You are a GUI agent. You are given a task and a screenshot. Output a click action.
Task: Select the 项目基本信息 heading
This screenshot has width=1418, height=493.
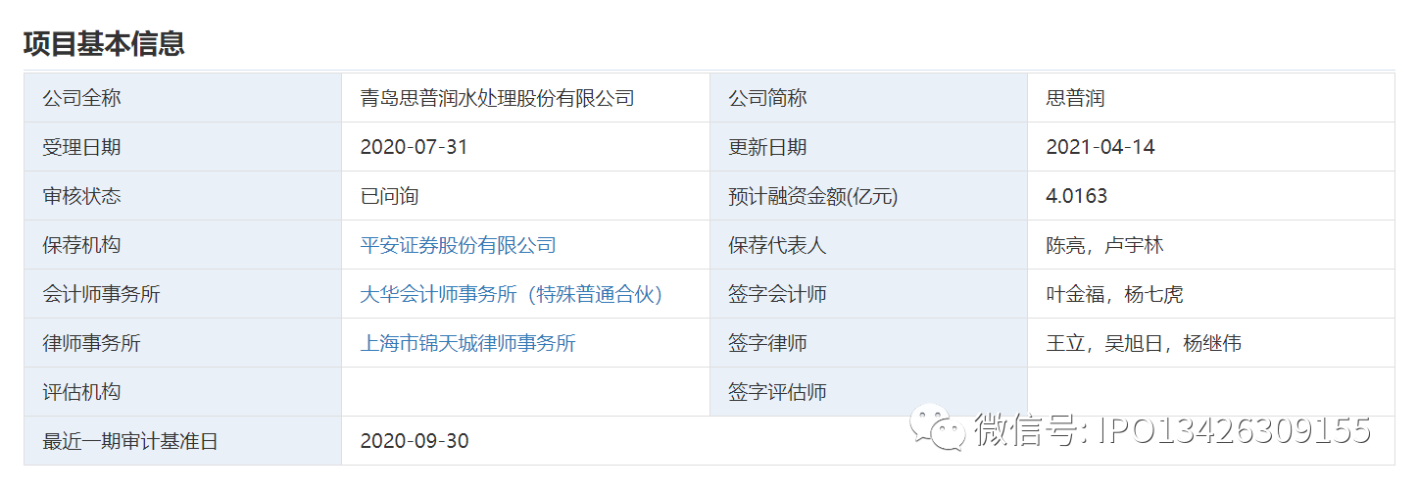click(x=104, y=44)
